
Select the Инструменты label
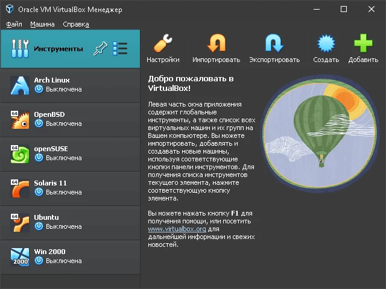59,49
